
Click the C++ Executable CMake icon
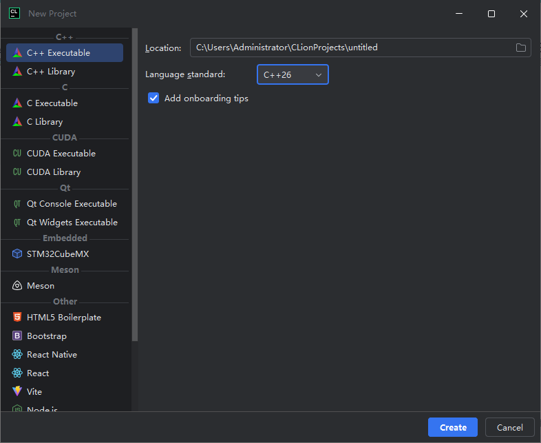(x=17, y=53)
